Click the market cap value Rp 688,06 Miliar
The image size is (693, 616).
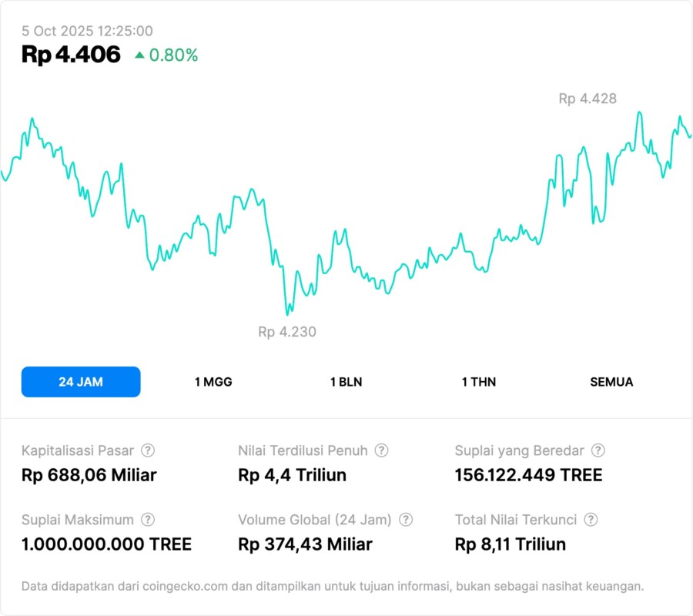point(89,475)
